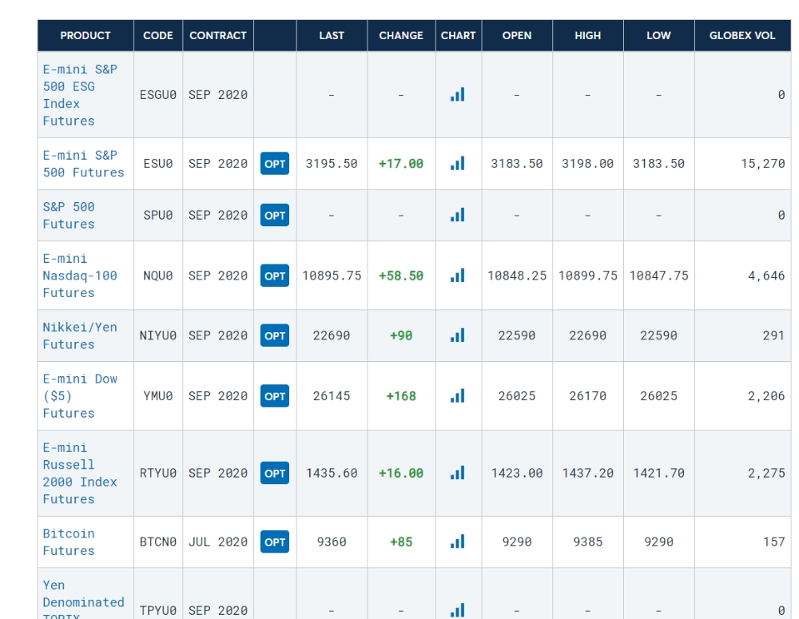
Task: Click the +58.50 change value
Action: [401, 276]
